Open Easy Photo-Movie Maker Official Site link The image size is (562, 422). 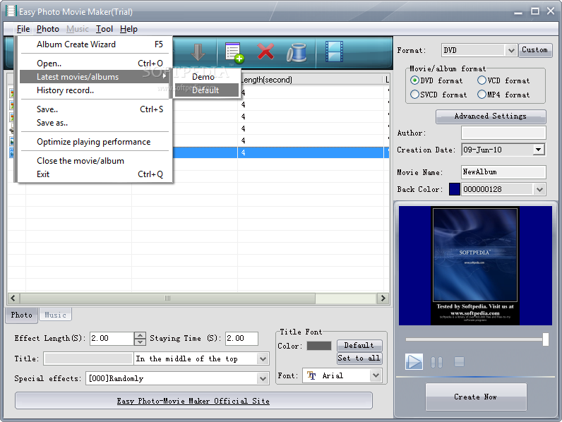[193, 401]
